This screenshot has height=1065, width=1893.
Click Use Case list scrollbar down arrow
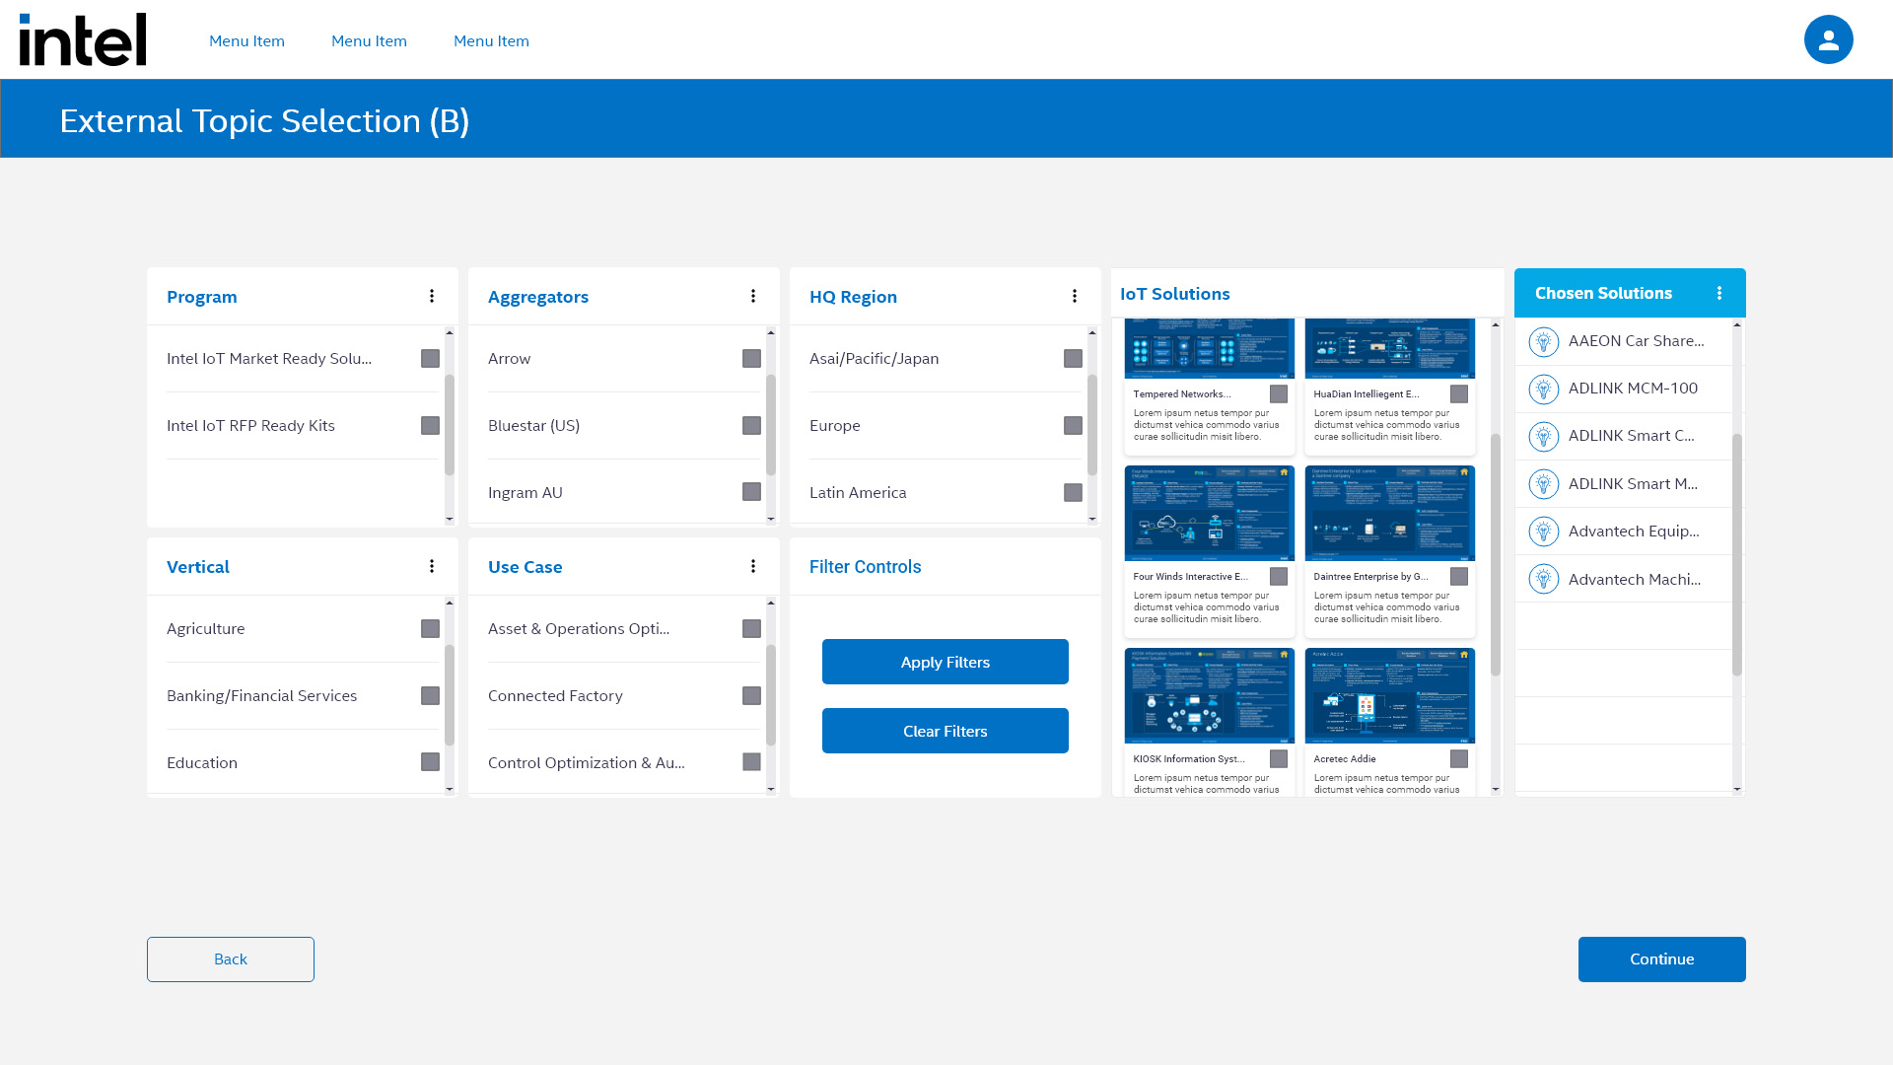[771, 789]
